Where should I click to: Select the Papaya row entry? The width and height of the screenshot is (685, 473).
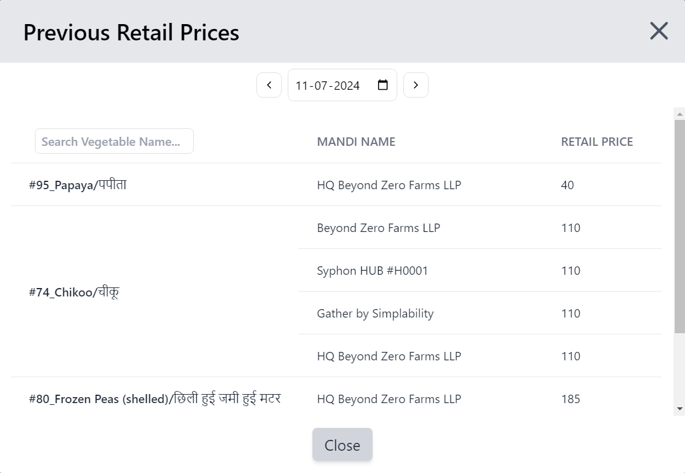pos(77,184)
